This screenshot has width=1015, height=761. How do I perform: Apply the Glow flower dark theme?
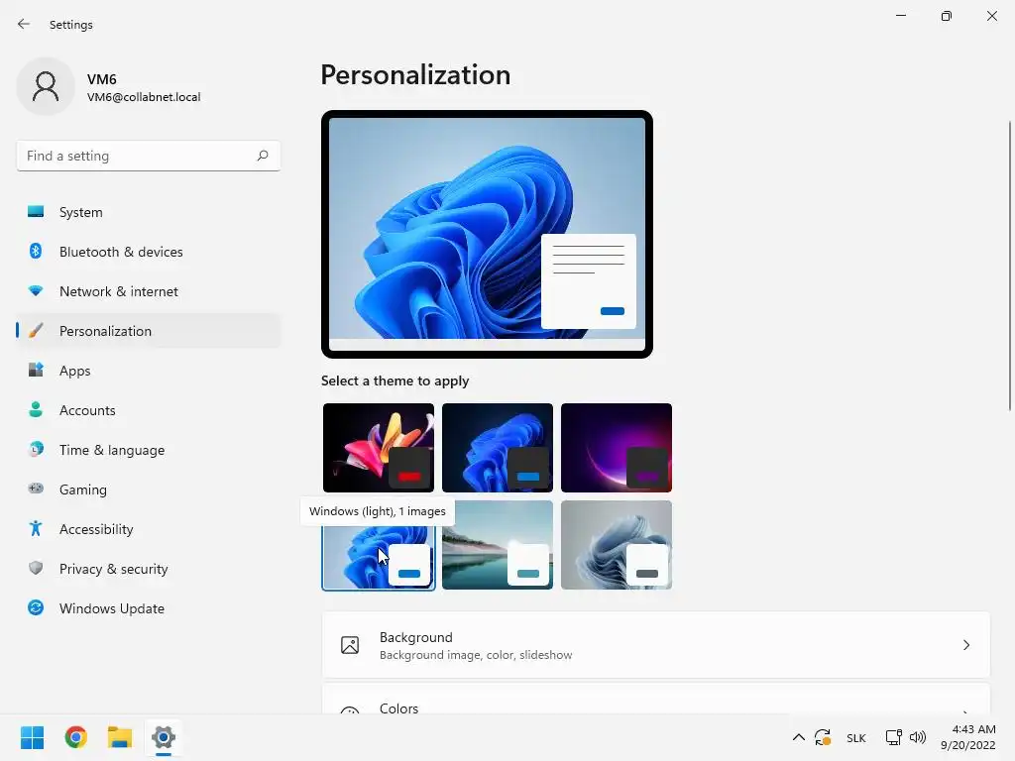(x=378, y=448)
